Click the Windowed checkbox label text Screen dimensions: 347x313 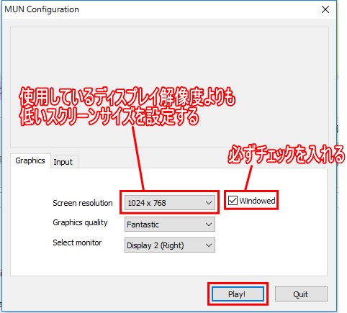coord(257,201)
